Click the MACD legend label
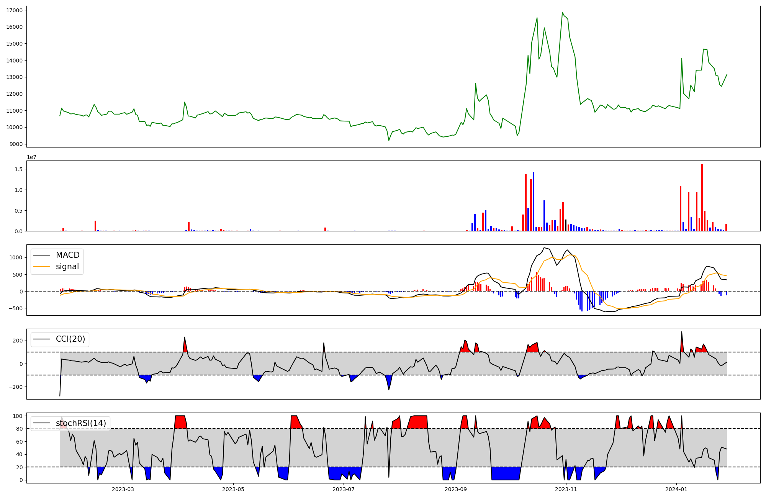 coord(67,255)
